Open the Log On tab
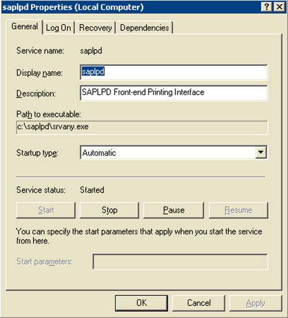 pos(58,28)
